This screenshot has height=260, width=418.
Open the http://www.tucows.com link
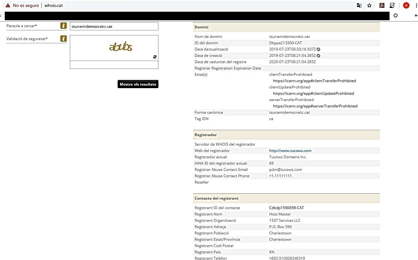click(x=290, y=151)
